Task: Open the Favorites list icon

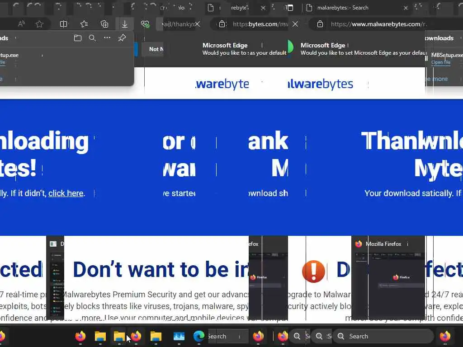Action: (84, 24)
